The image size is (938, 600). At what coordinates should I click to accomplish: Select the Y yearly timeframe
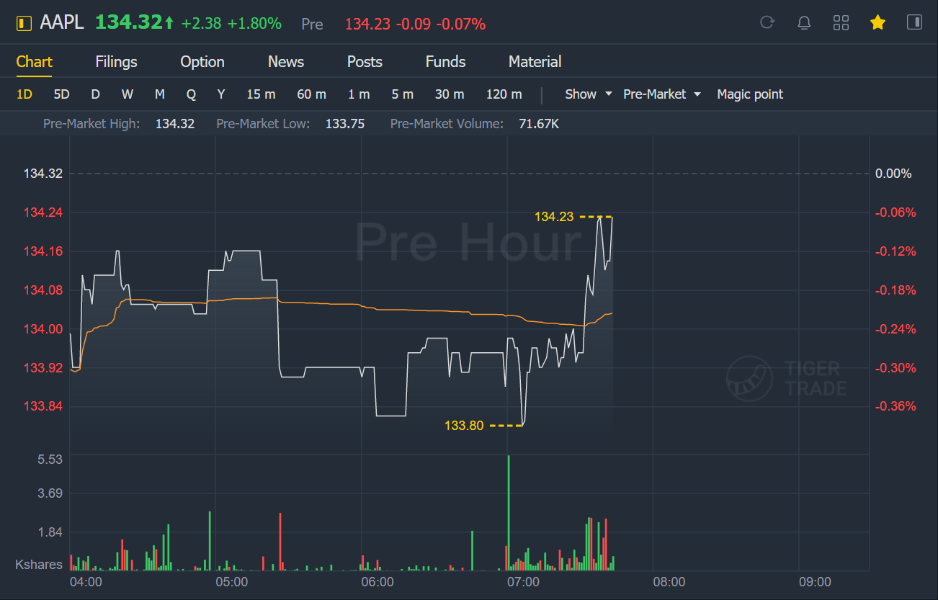pos(221,94)
